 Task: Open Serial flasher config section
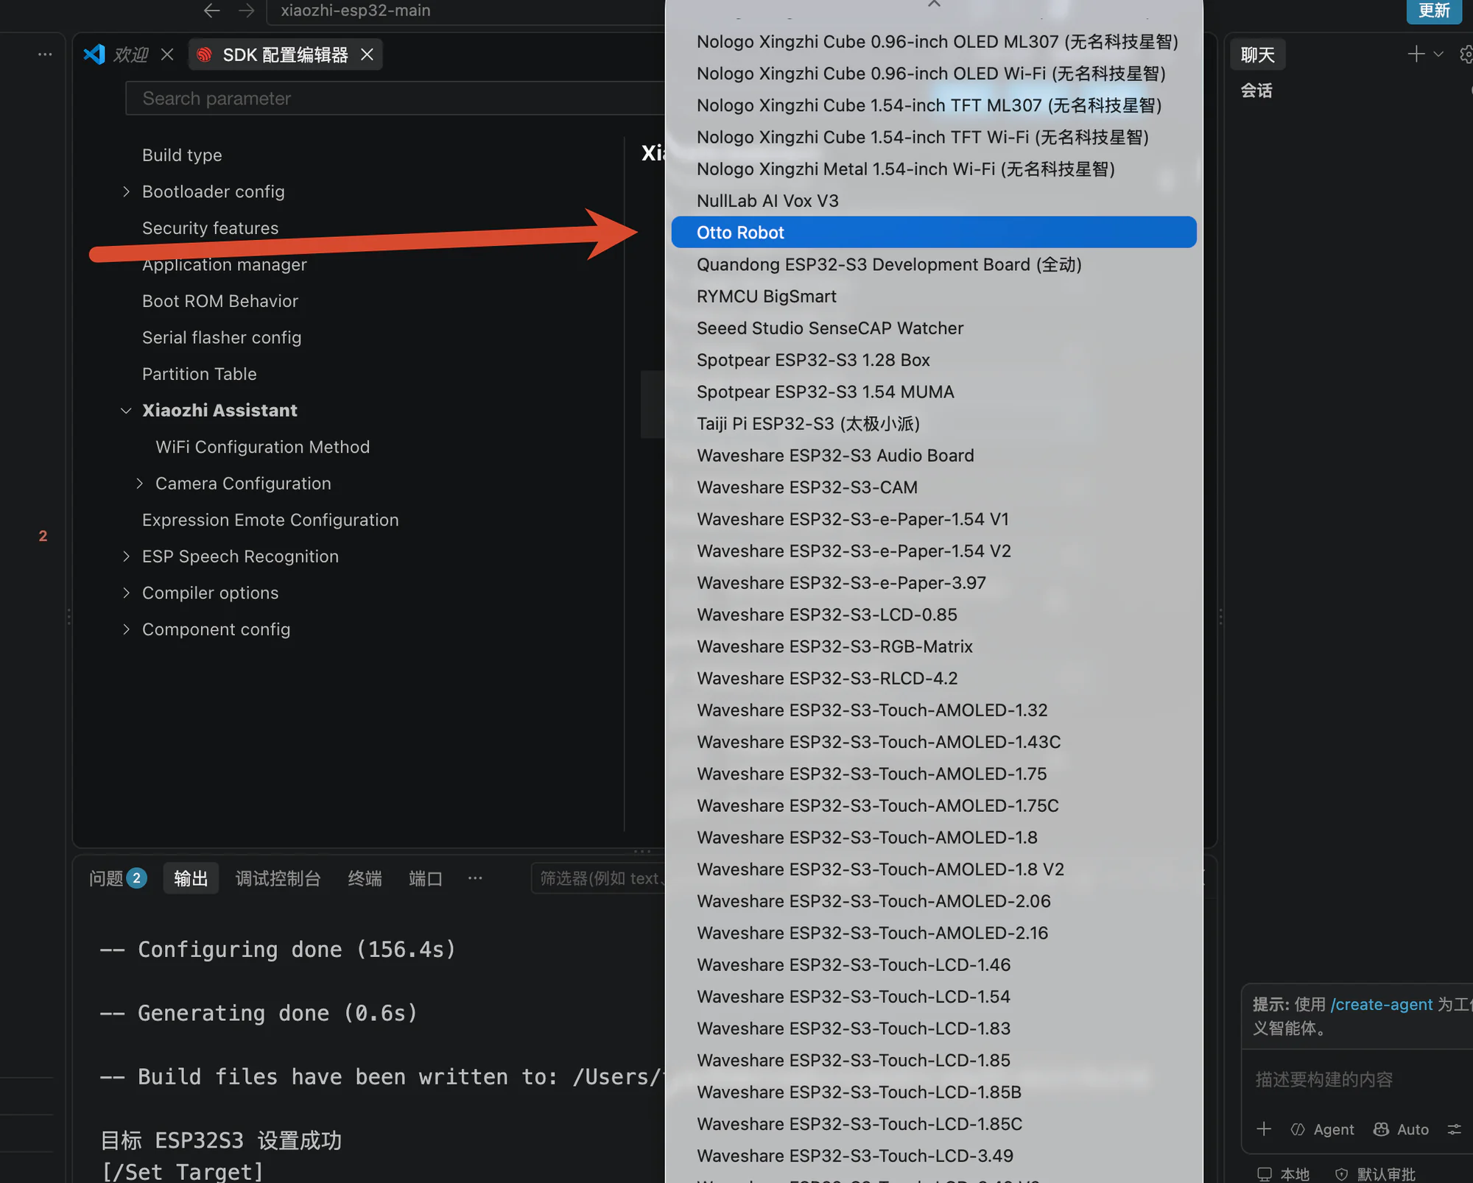coord(221,337)
